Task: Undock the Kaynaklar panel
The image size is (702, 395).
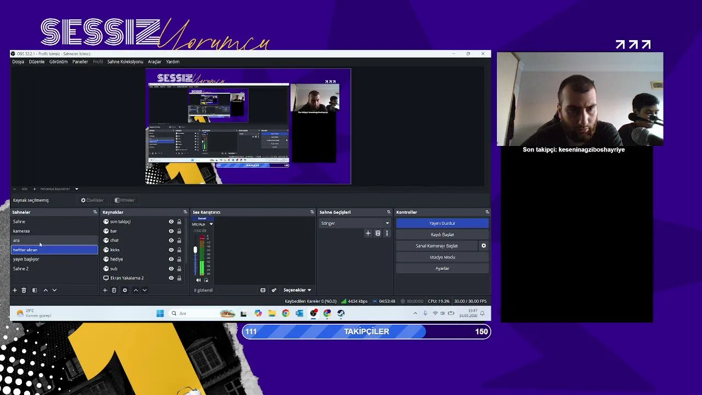Action: coord(185,212)
